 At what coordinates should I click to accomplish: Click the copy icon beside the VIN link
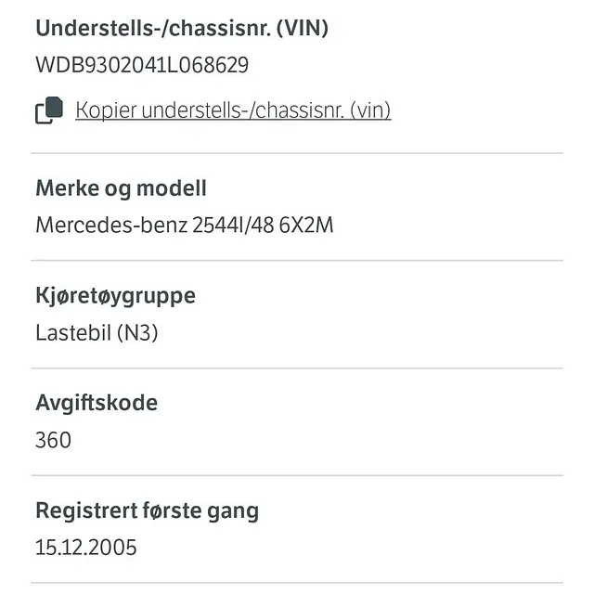(x=49, y=110)
